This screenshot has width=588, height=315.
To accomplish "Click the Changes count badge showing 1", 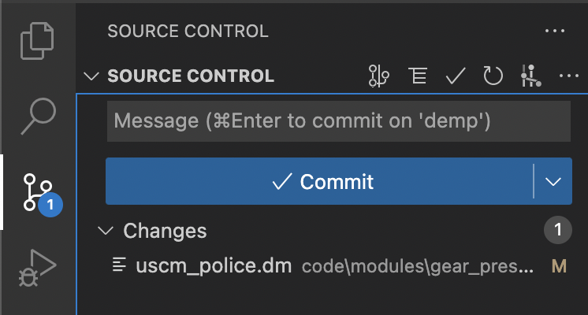I will pyautogui.click(x=558, y=230).
